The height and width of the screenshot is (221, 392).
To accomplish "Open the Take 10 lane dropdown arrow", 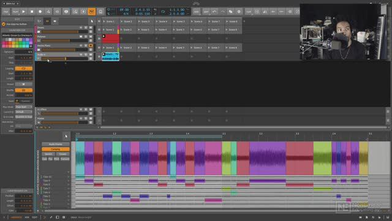I will (x=68, y=177).
